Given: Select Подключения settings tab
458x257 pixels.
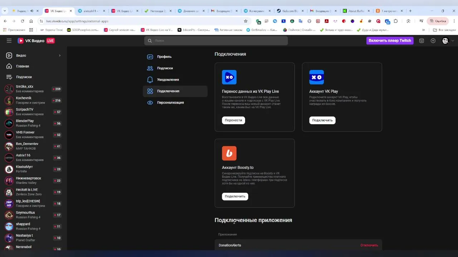Looking at the screenshot, I should coord(175,91).
